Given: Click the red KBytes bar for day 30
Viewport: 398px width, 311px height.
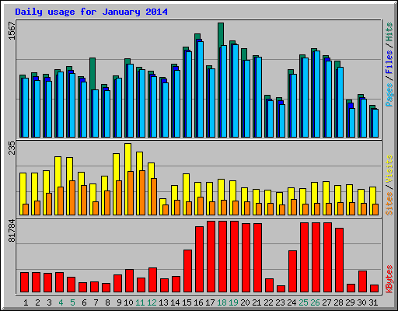Looking at the screenshot, I should pyautogui.click(x=362, y=281).
